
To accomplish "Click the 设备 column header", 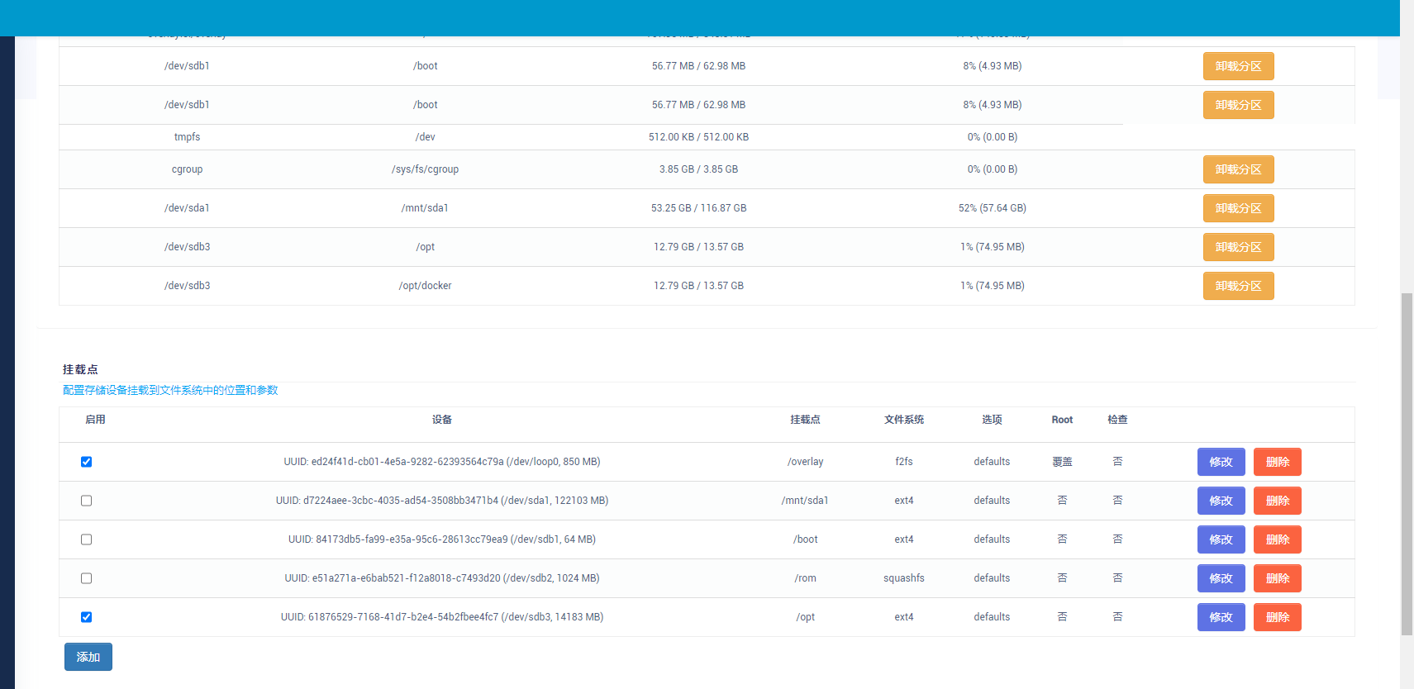I will tap(442, 420).
